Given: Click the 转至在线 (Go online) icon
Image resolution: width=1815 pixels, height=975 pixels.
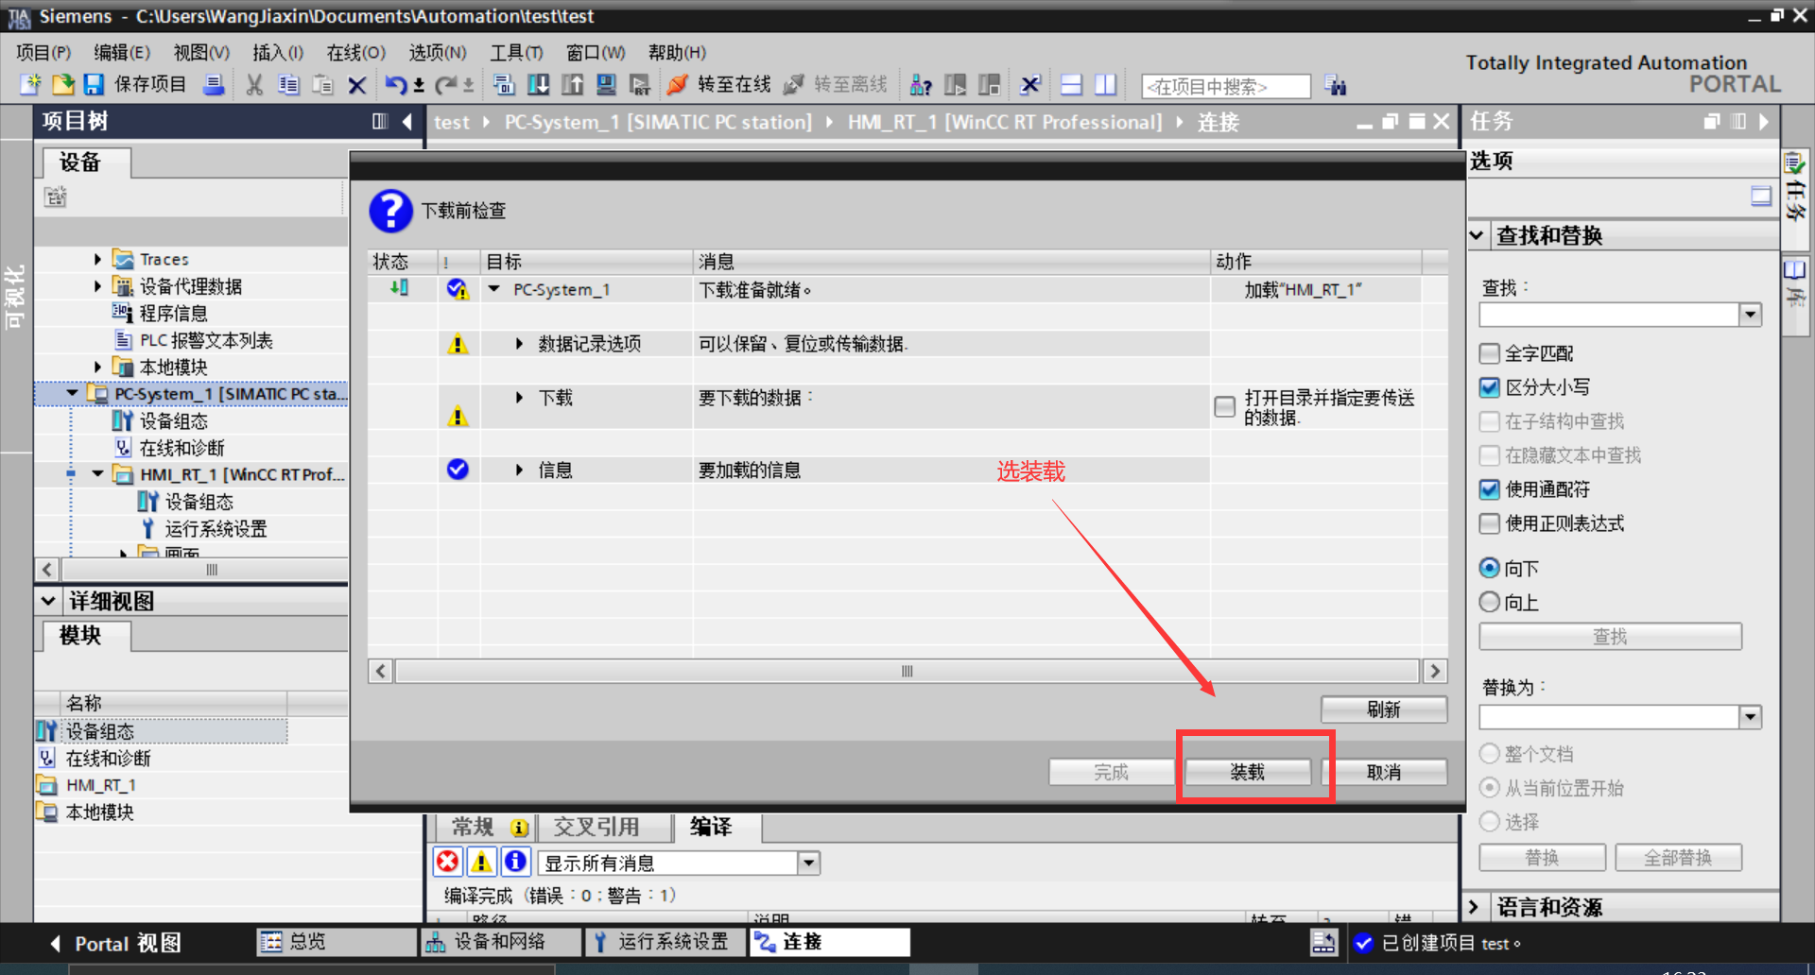Looking at the screenshot, I should click(677, 85).
